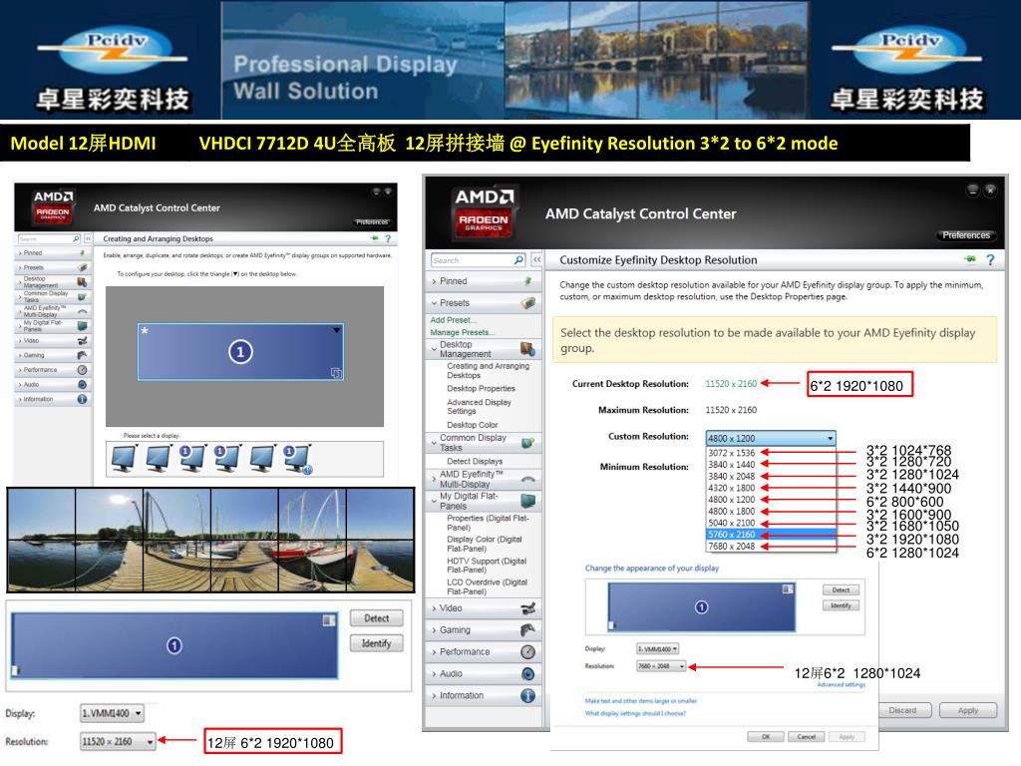Click the Pinned pin icon in large Catalyst window
Screen dimensions: 1021x766
click(x=528, y=281)
